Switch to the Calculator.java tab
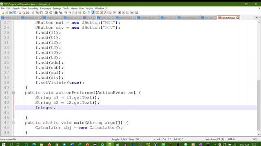 (x=228, y=18)
